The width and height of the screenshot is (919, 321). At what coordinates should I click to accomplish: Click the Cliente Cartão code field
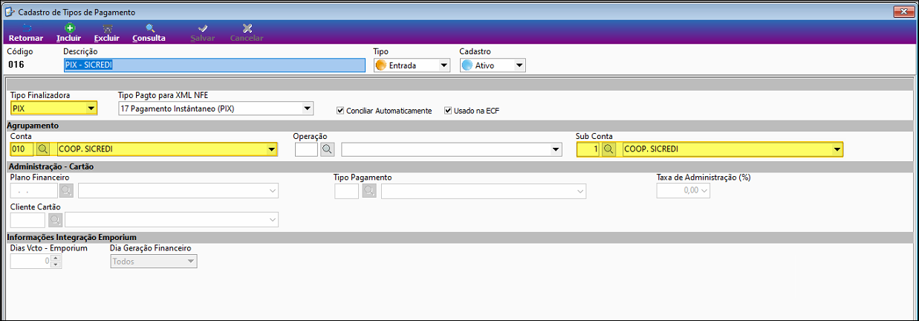point(28,219)
